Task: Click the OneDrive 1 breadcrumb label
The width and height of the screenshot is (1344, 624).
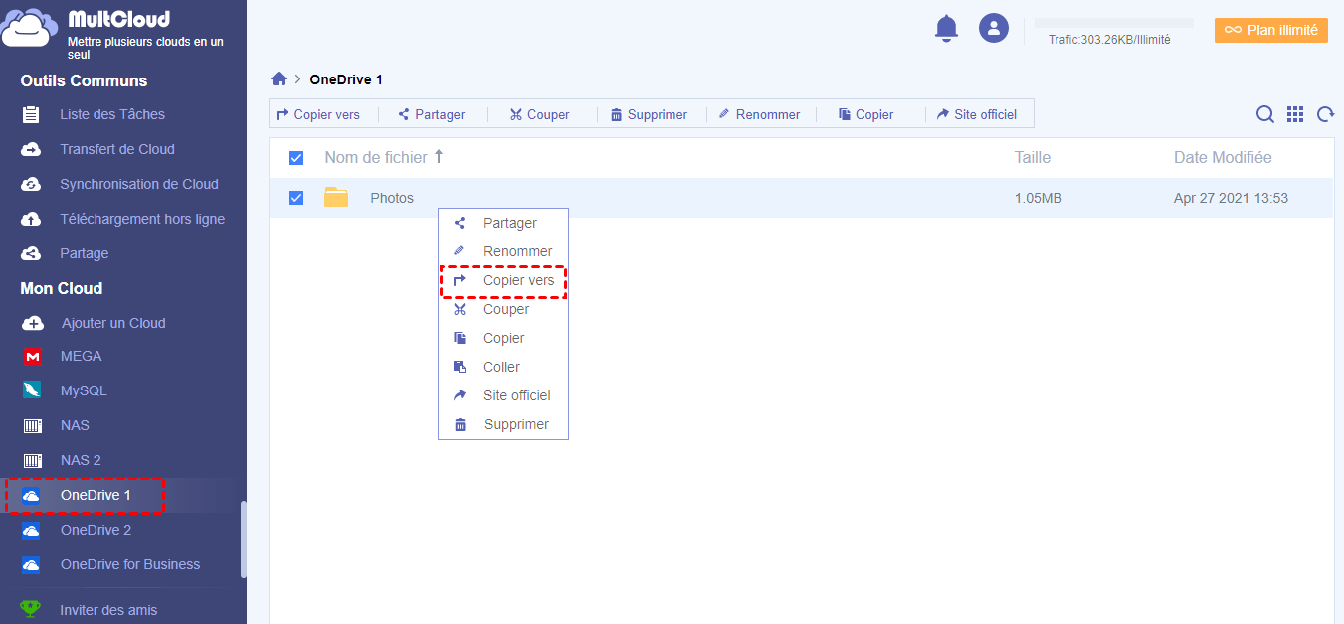Action: [346, 79]
